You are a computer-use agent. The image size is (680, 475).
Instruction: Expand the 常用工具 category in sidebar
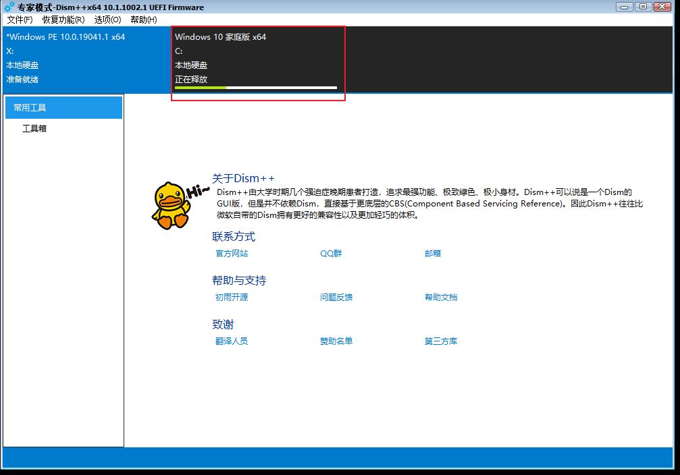pos(63,108)
